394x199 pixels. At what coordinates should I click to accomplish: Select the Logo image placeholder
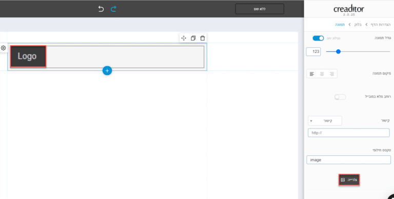28,57
